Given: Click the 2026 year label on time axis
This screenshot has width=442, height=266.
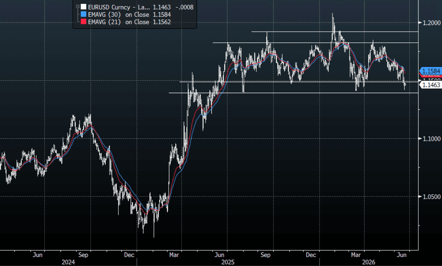Looking at the screenshot, I should point(369,262).
